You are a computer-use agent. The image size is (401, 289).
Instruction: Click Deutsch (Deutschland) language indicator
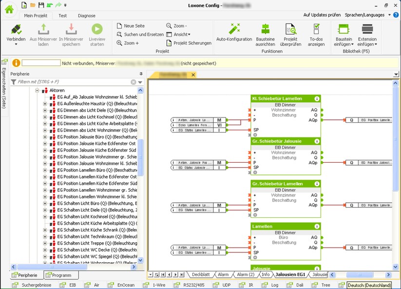(x=369, y=285)
